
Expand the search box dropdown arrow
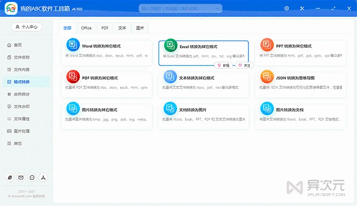pyautogui.click(x=218, y=8)
